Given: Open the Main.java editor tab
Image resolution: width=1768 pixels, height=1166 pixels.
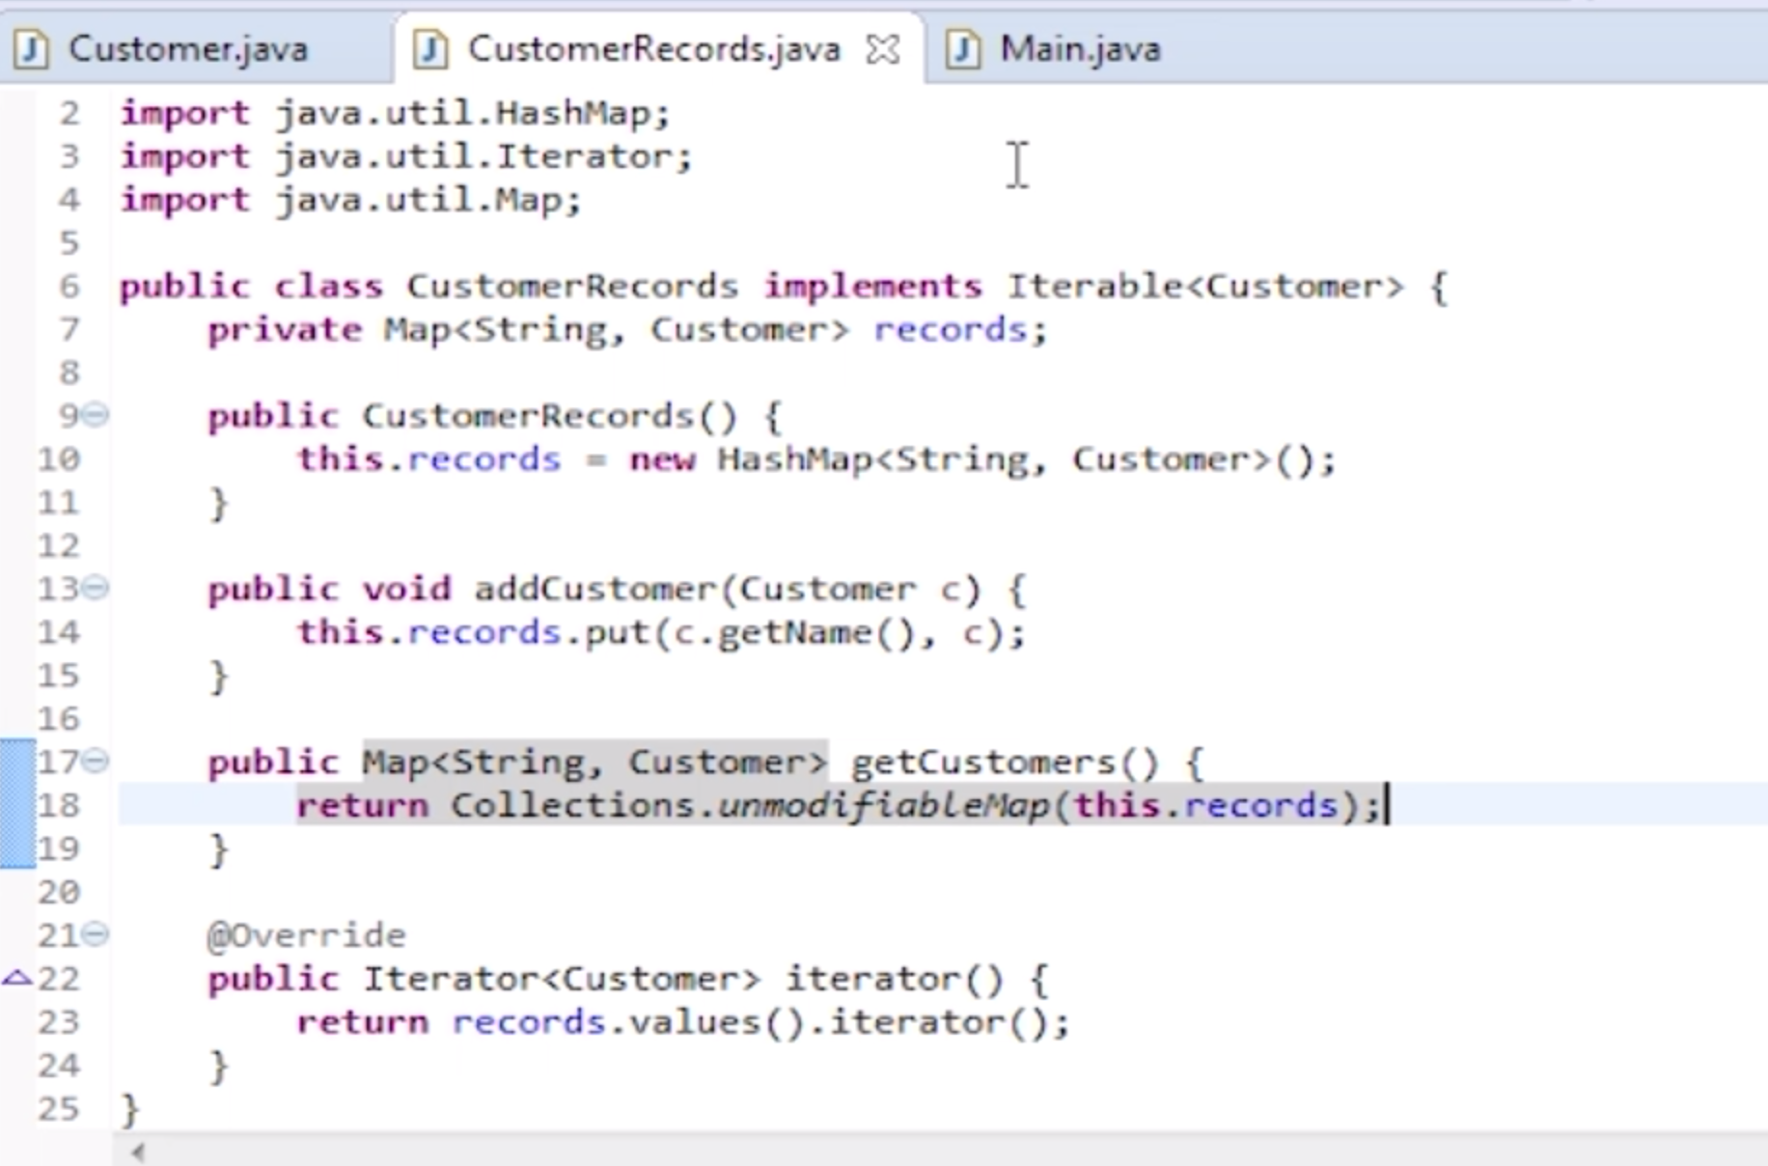Looking at the screenshot, I should pos(1079,48).
